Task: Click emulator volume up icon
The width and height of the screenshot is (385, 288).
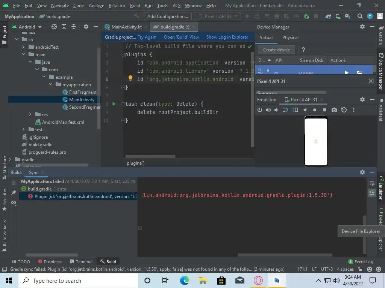Action: pos(268,110)
